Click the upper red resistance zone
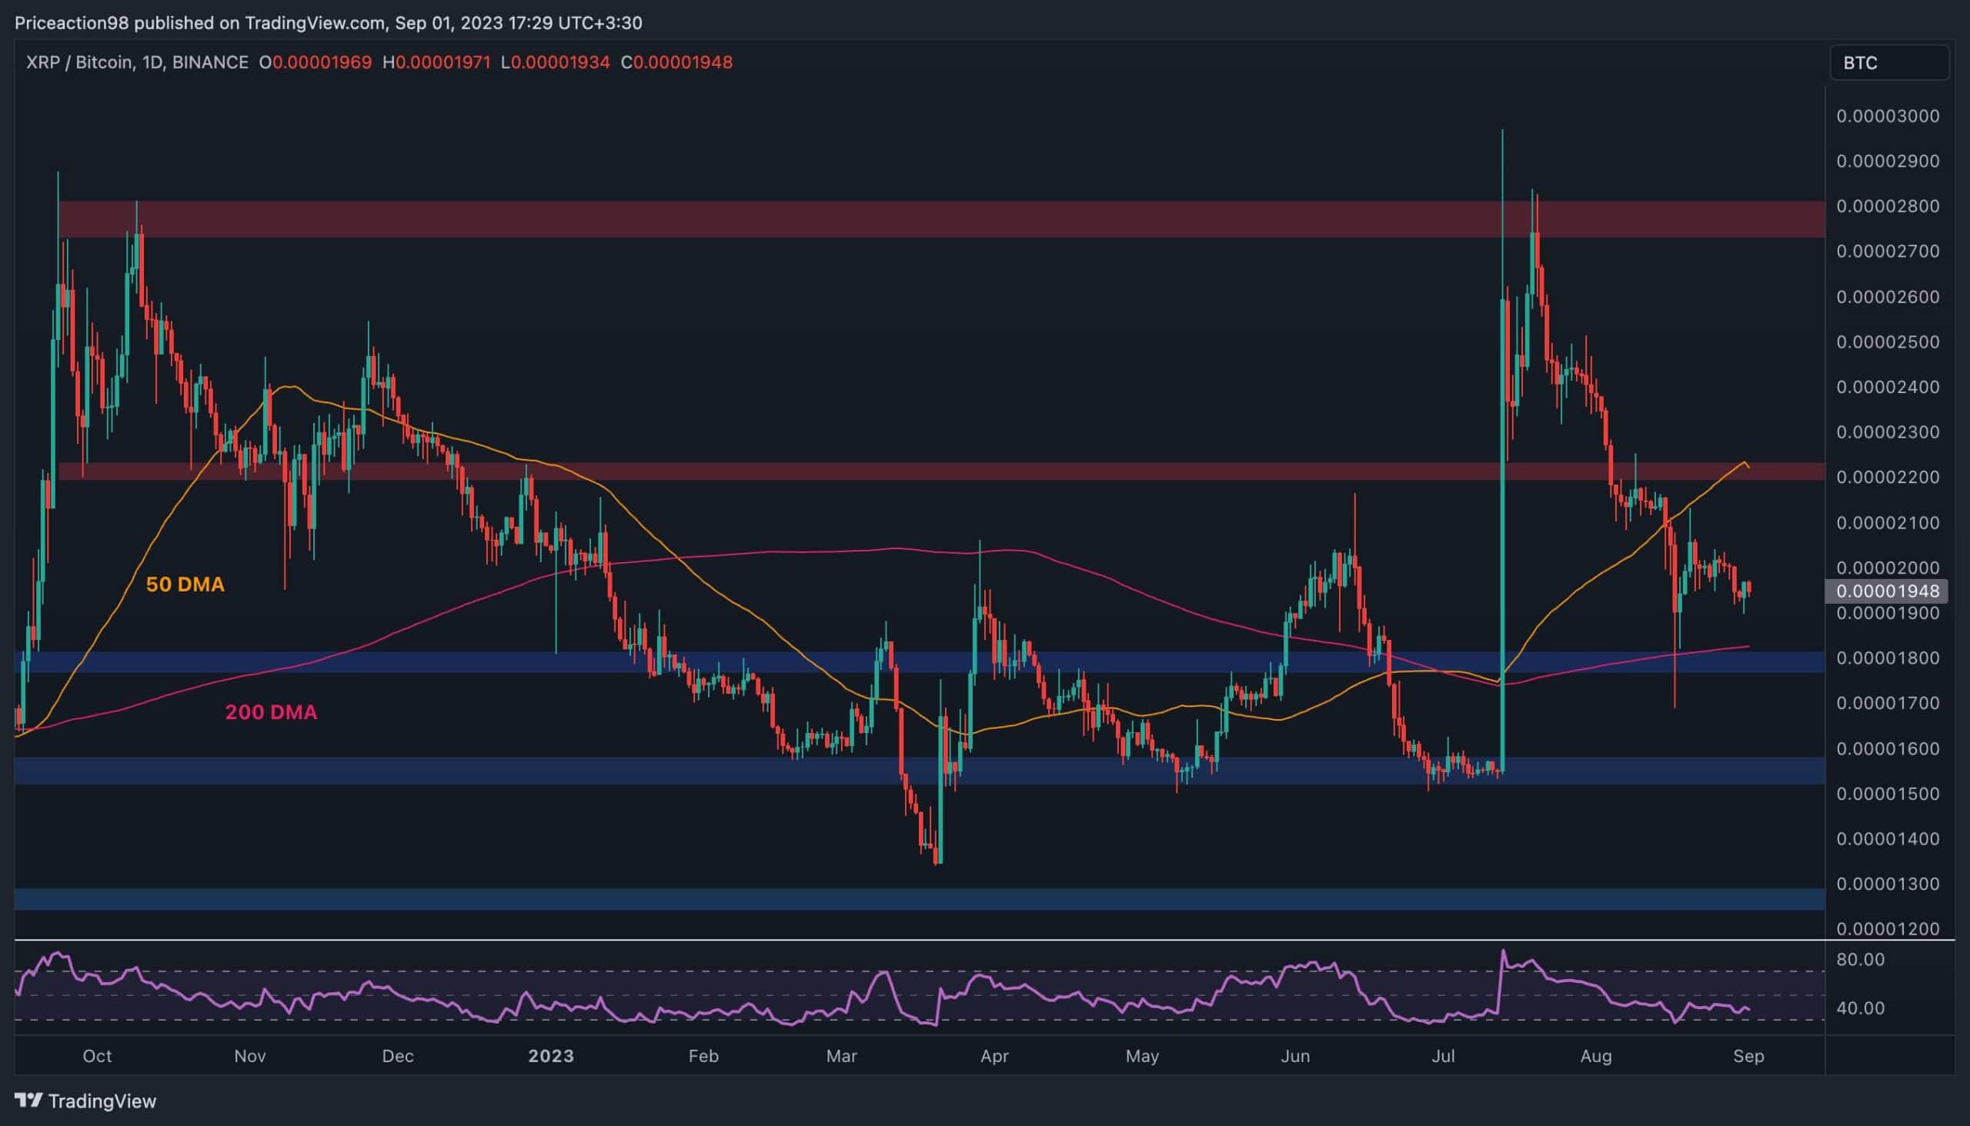1970x1126 pixels. [929, 219]
